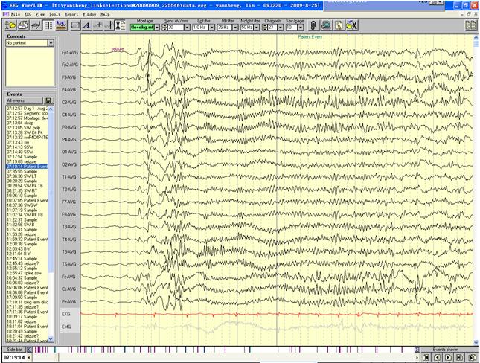Jump to last event button
Viewport: 480px width, 363px height.
(460, 358)
